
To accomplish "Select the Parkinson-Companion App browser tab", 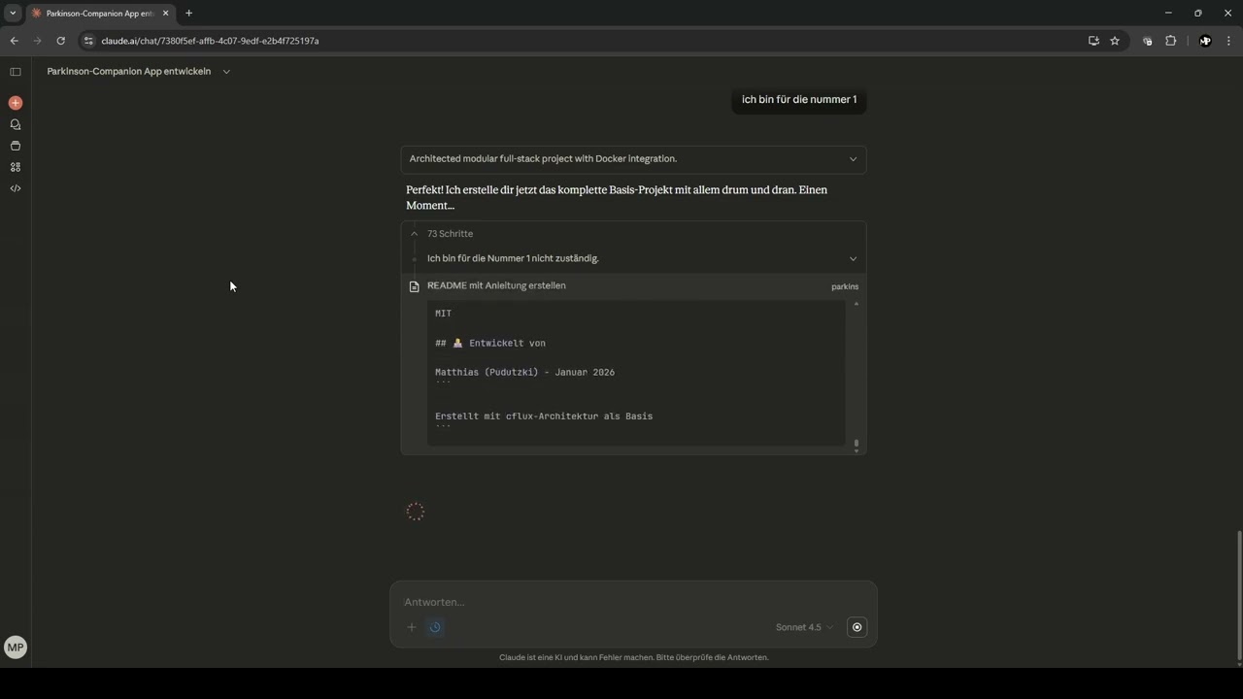I will (x=100, y=14).
